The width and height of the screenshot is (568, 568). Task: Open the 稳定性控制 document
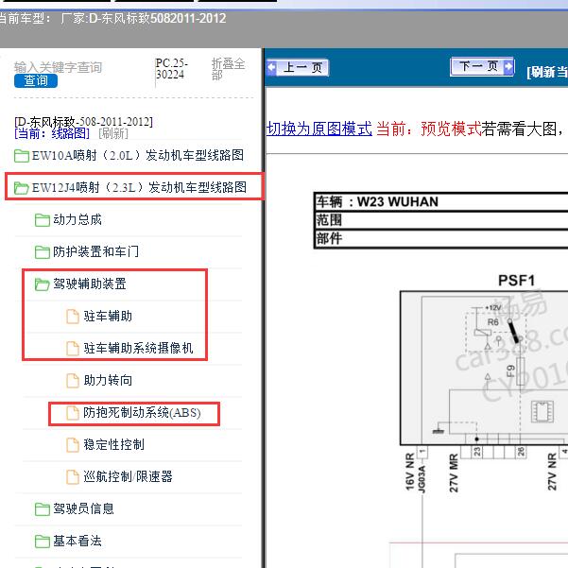113,444
